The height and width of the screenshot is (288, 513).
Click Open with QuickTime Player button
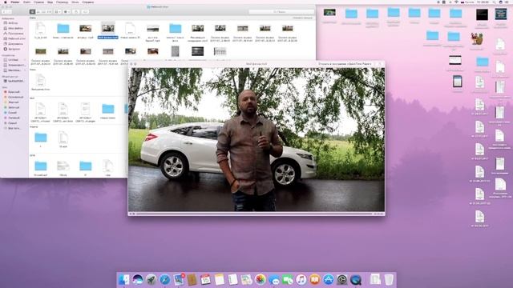pos(345,64)
